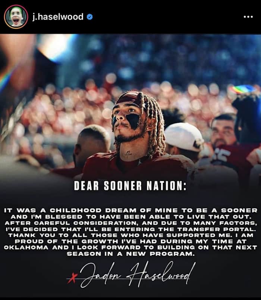This screenshot has height=300, width=261.
Task: Click the line SEASON IN A NEW PROGRAM
Action: pyautogui.click(x=131, y=254)
